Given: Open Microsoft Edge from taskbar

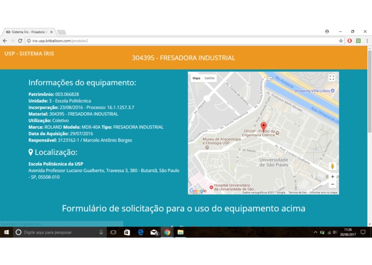Looking at the screenshot, I should (140, 232).
